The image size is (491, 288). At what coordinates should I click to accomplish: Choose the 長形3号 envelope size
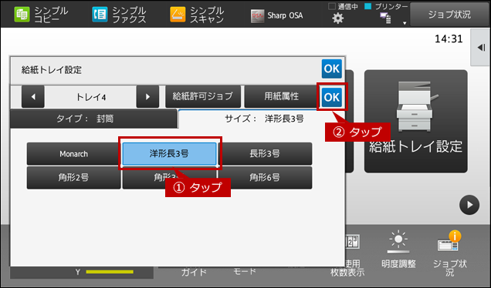265,153
